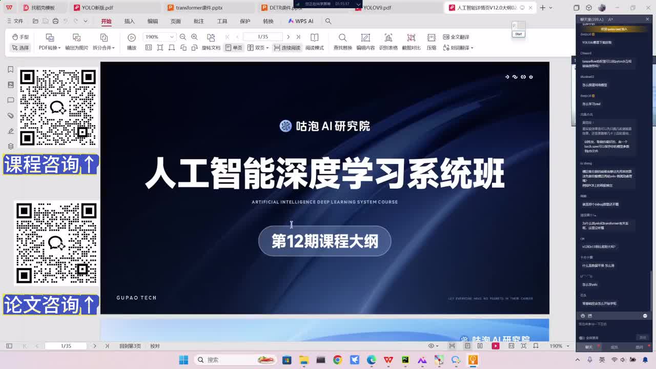The image size is (656, 369).
Task: Expand quick access toolbar dropdown arrow
Action: [x=86, y=21]
